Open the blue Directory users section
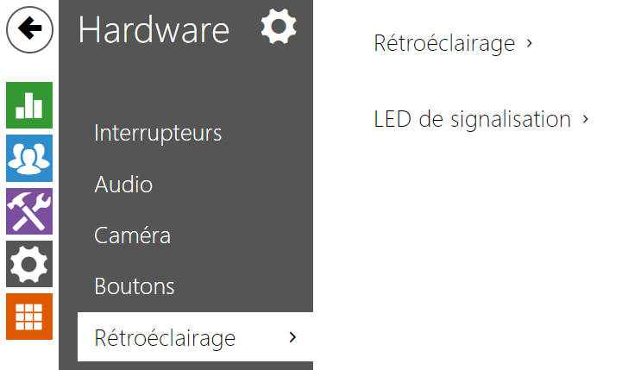The height and width of the screenshot is (370, 628). (x=29, y=158)
